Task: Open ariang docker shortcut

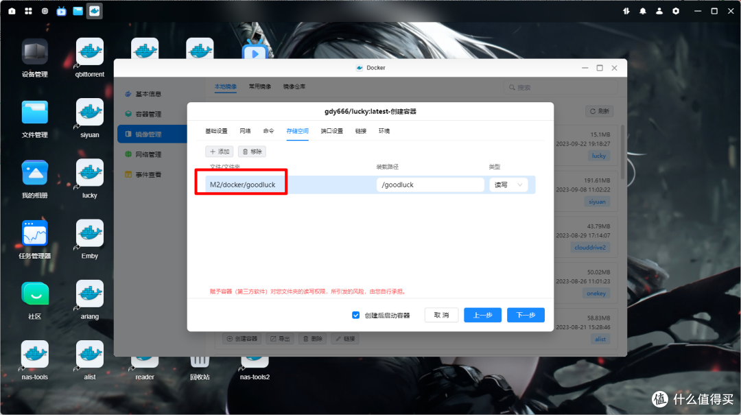Action: tap(89, 294)
